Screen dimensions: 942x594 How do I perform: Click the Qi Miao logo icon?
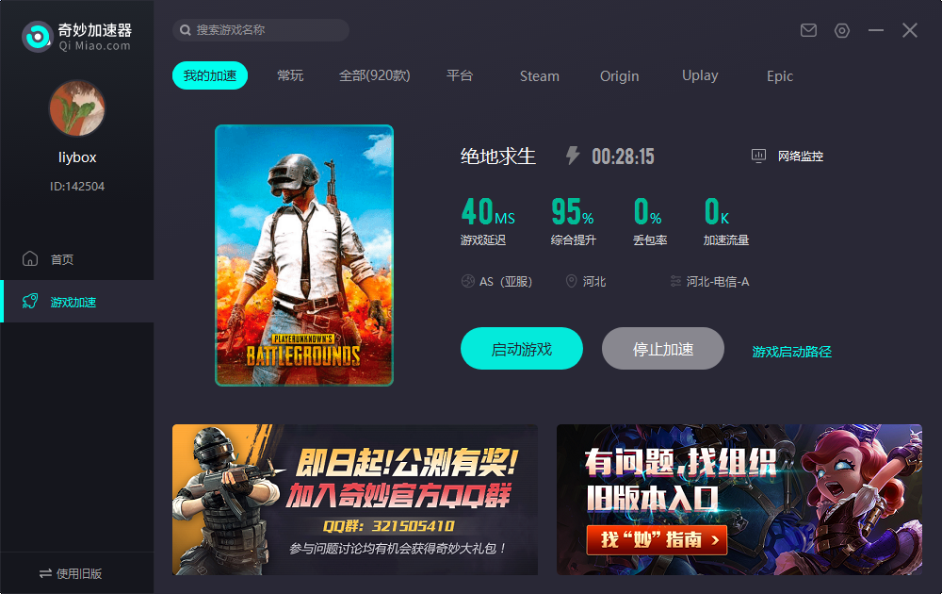coord(37,37)
